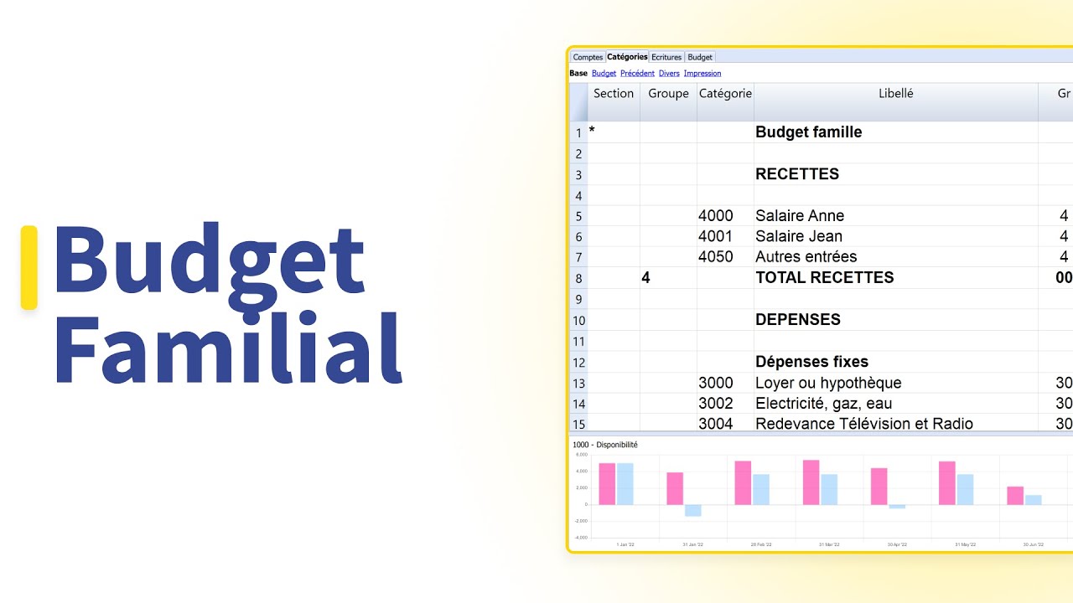Viewport: 1073px width, 603px height.
Task: Click the pink bar for 31 Mar '22
Action: (x=811, y=482)
